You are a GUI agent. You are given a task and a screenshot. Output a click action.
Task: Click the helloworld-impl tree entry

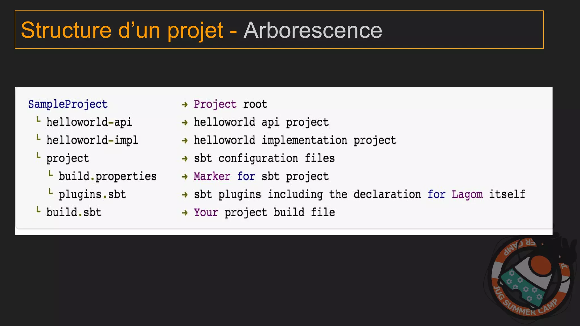pyautogui.click(x=92, y=140)
